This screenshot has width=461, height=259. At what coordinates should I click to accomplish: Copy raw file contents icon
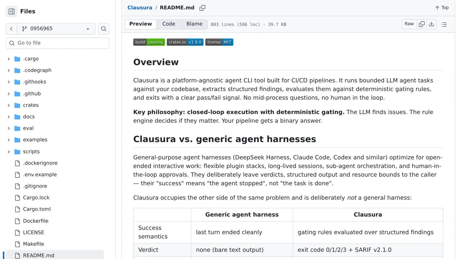click(422, 24)
